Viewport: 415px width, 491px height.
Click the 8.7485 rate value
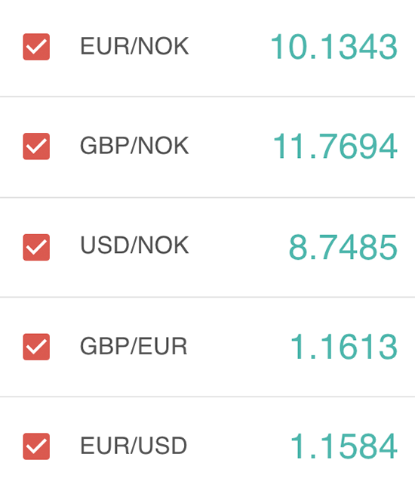343,247
